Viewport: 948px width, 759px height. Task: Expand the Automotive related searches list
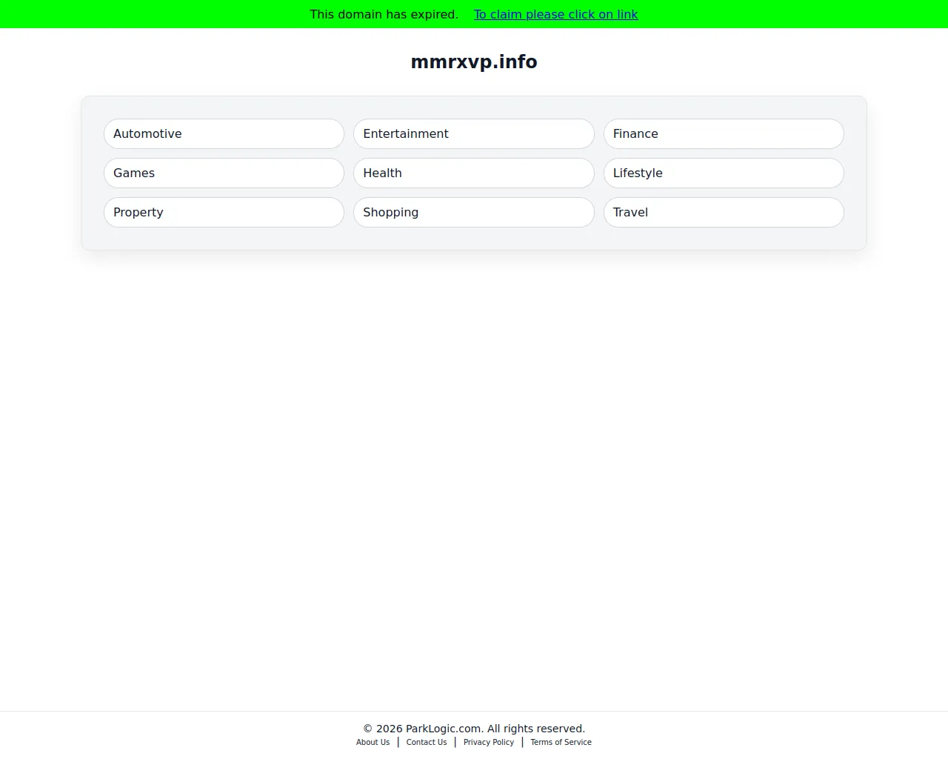point(223,133)
